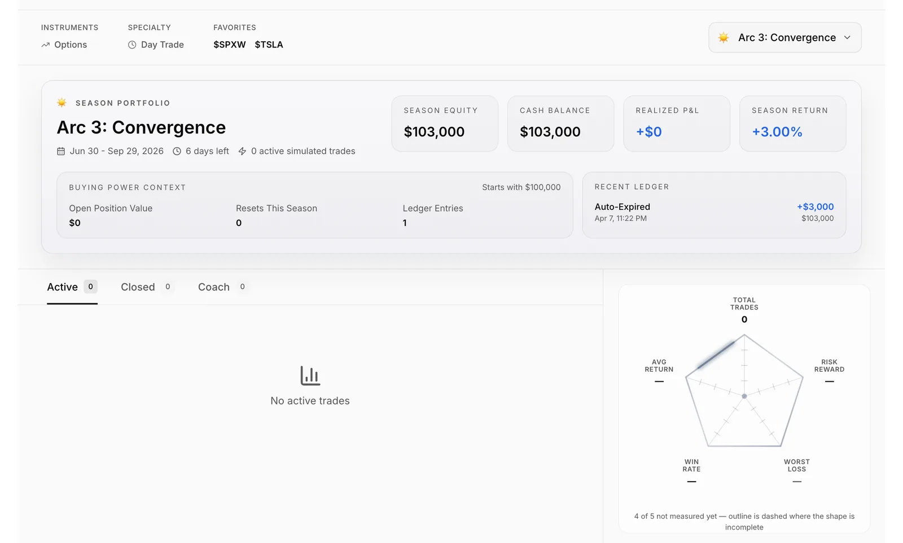Open the $SPXW favorite ticker
The image size is (903, 543).
pos(230,45)
